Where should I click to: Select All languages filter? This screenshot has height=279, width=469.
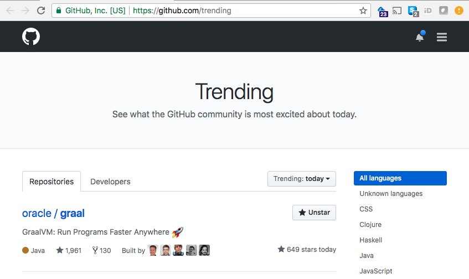pyautogui.click(x=400, y=178)
